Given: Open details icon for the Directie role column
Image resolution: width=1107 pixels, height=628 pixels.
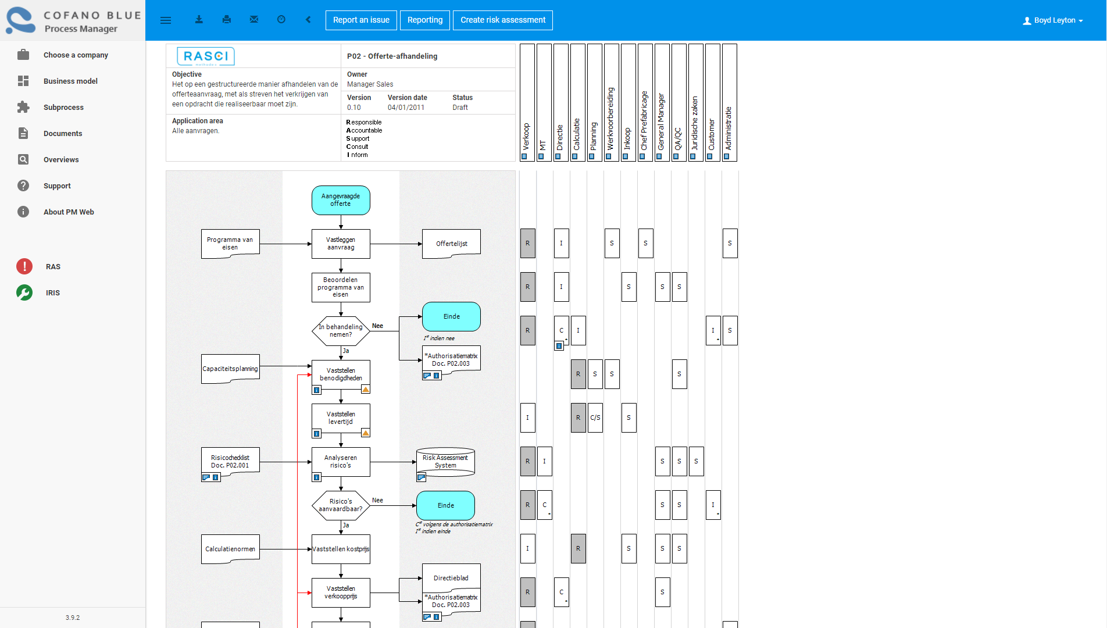Looking at the screenshot, I should coord(558,156).
